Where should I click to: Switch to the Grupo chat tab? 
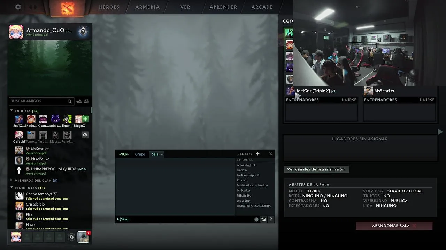[140, 154]
